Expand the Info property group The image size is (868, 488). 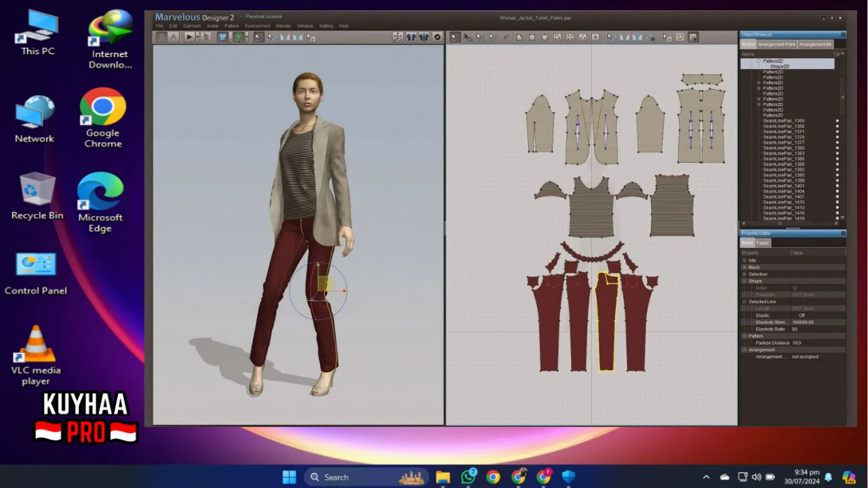tap(744, 260)
